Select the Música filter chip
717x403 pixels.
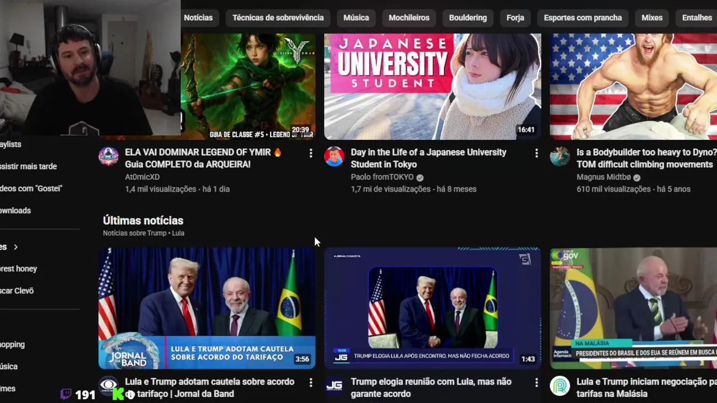(356, 18)
